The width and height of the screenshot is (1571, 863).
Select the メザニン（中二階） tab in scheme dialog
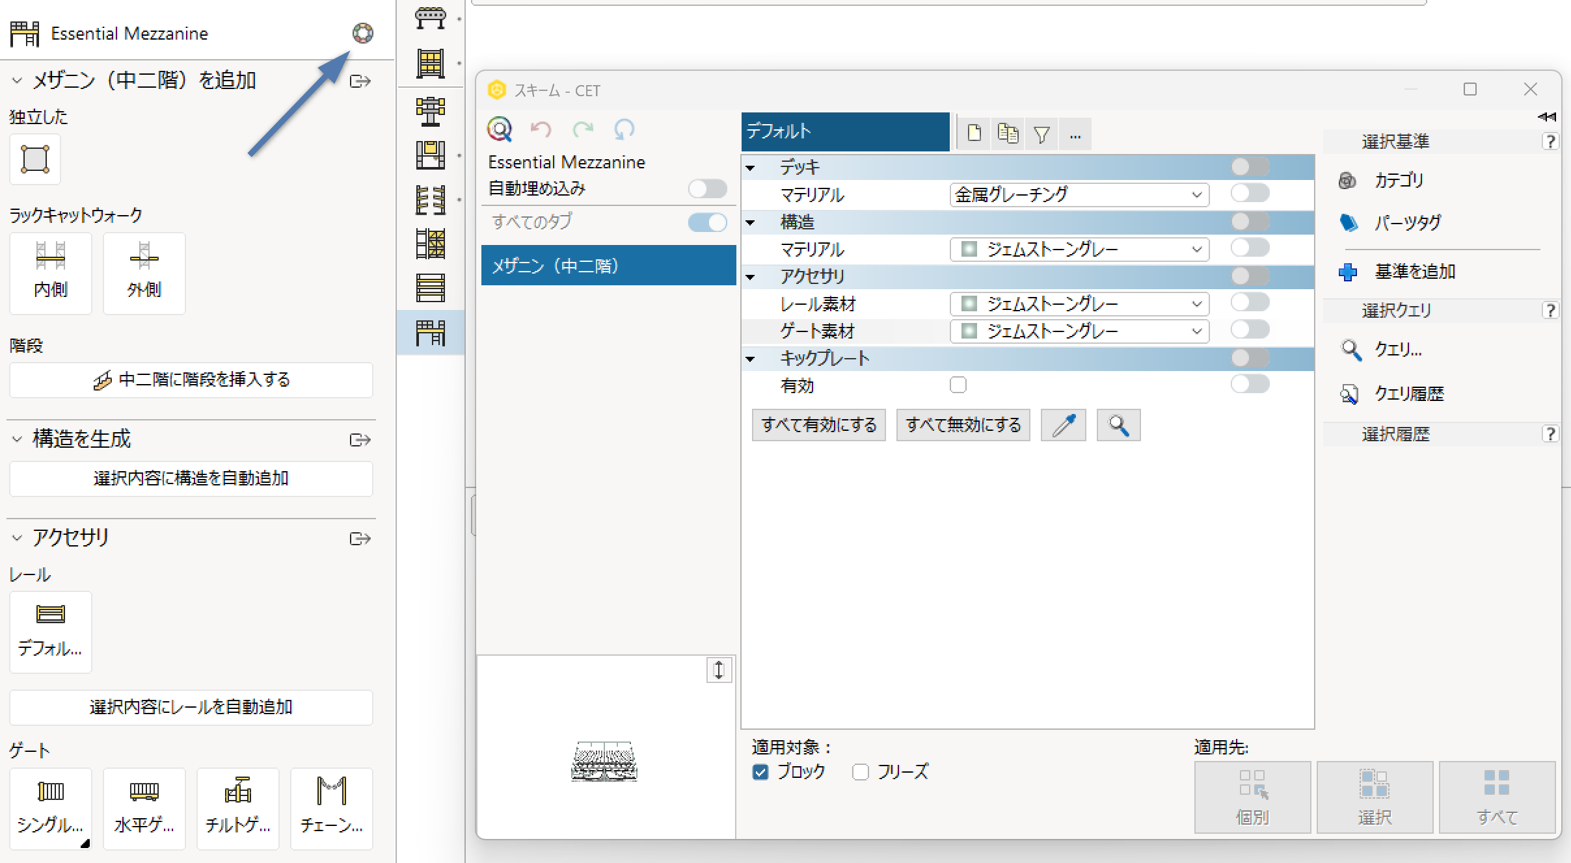(608, 265)
